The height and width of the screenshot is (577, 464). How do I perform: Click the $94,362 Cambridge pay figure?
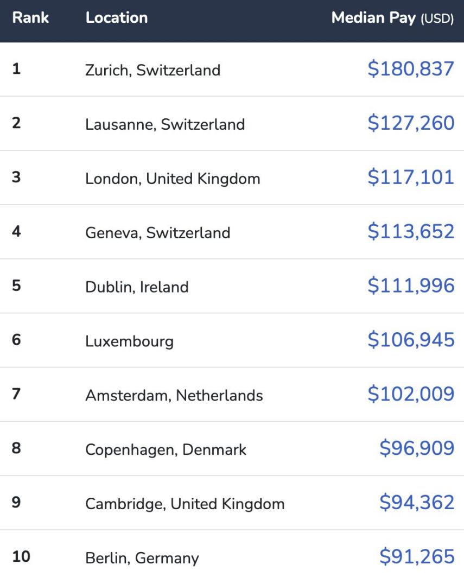[417, 502]
